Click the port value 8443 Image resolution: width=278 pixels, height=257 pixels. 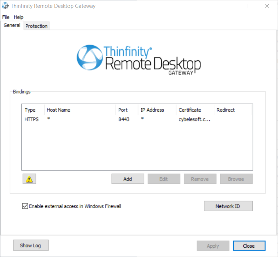[x=124, y=119]
